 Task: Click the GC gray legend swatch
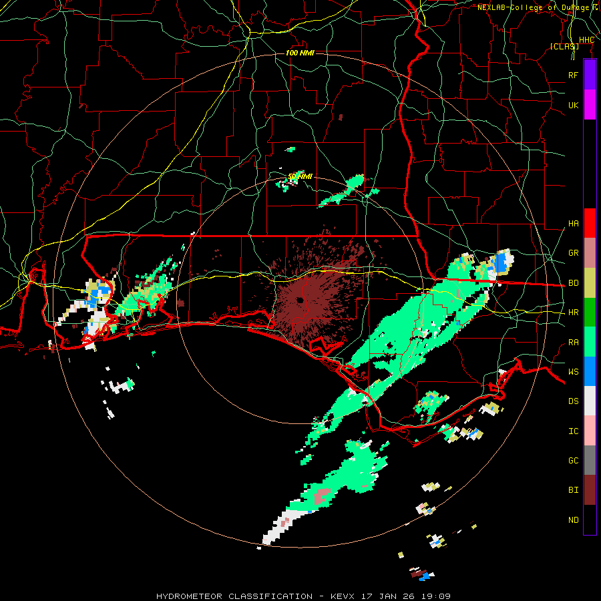tap(590, 460)
